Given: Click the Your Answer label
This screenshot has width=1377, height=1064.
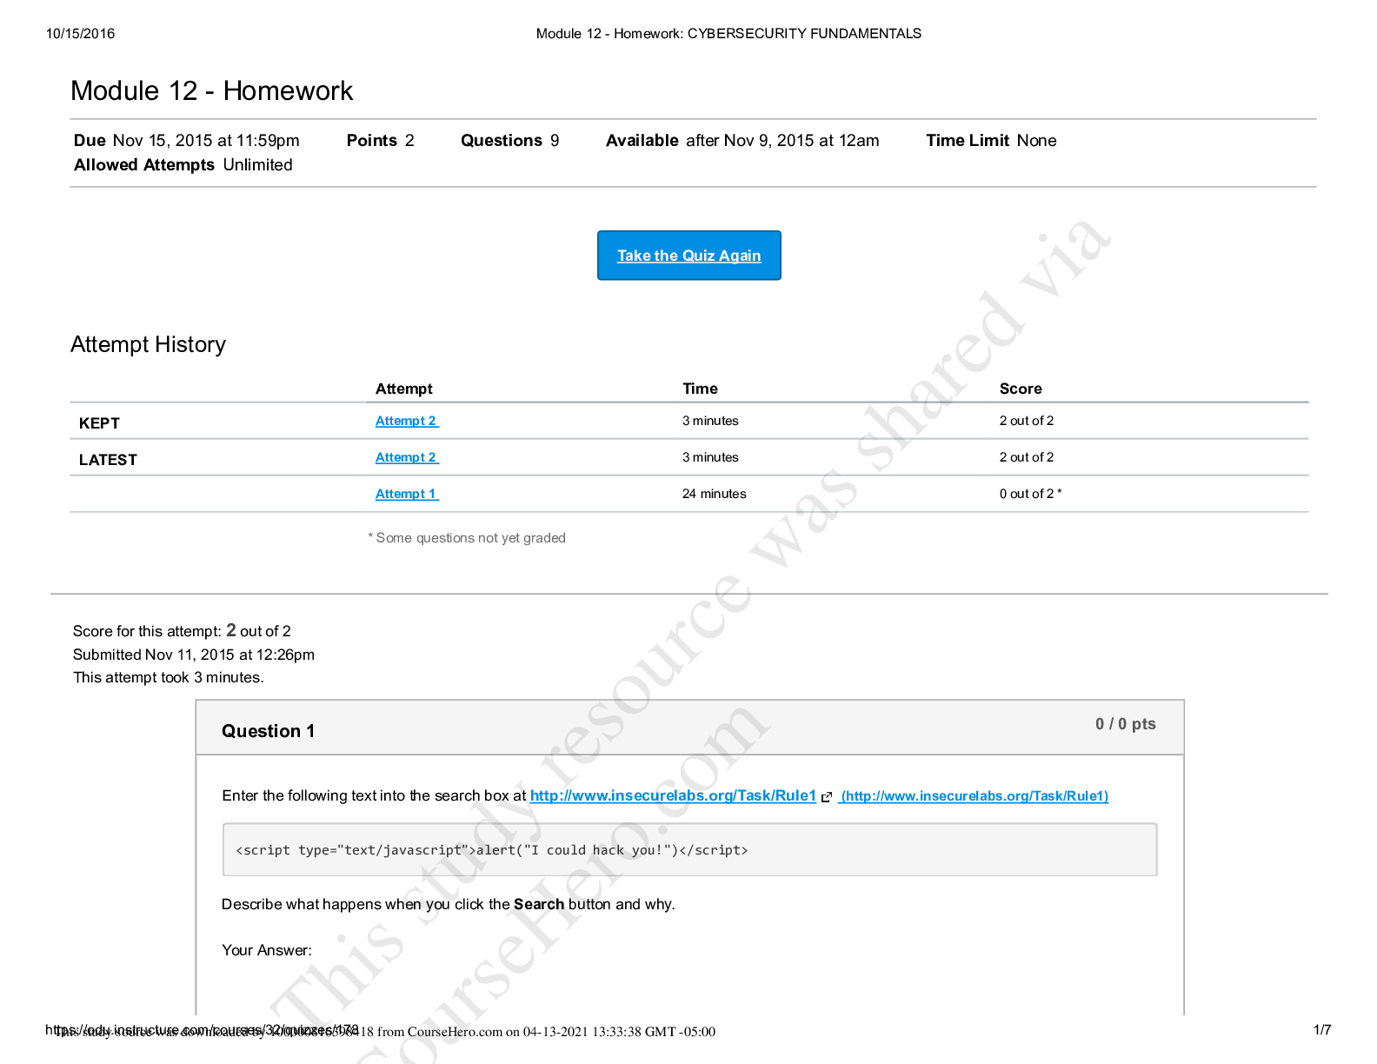Looking at the screenshot, I should pos(266,950).
